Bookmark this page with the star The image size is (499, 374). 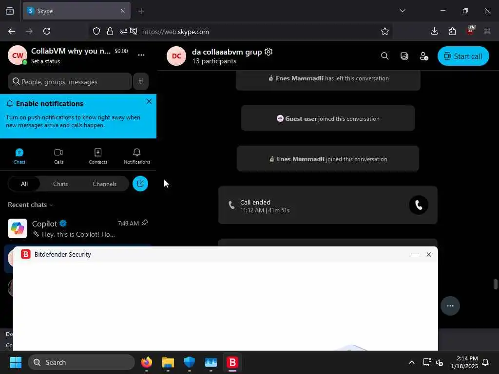click(385, 31)
